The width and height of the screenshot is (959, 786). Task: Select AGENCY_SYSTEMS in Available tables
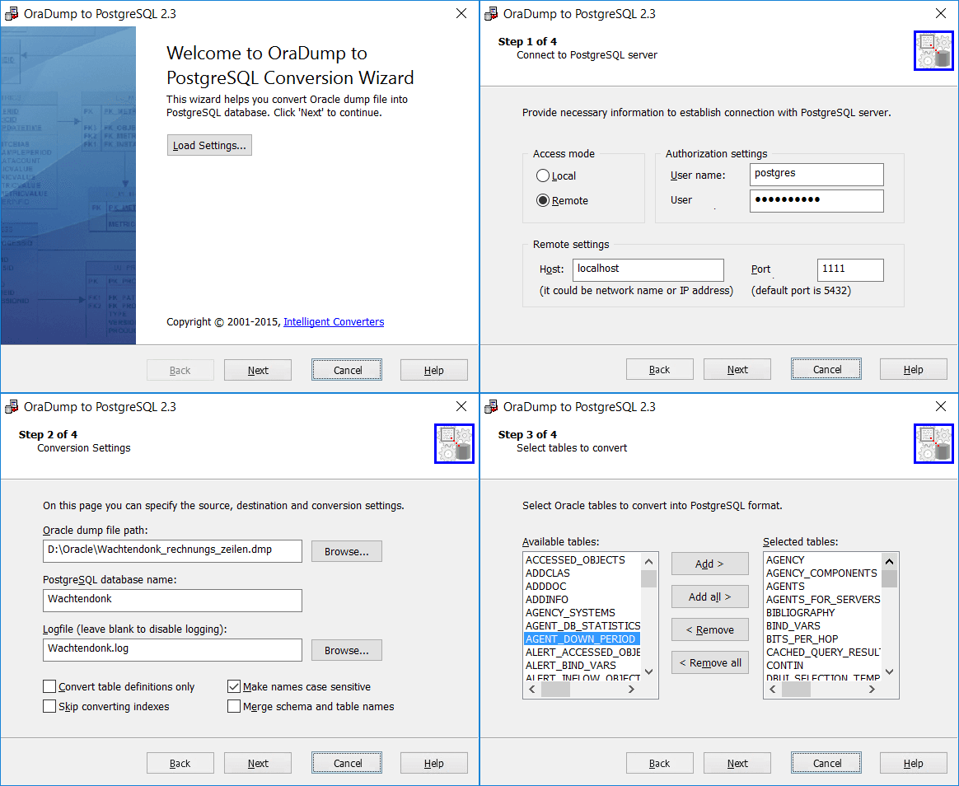(x=582, y=612)
